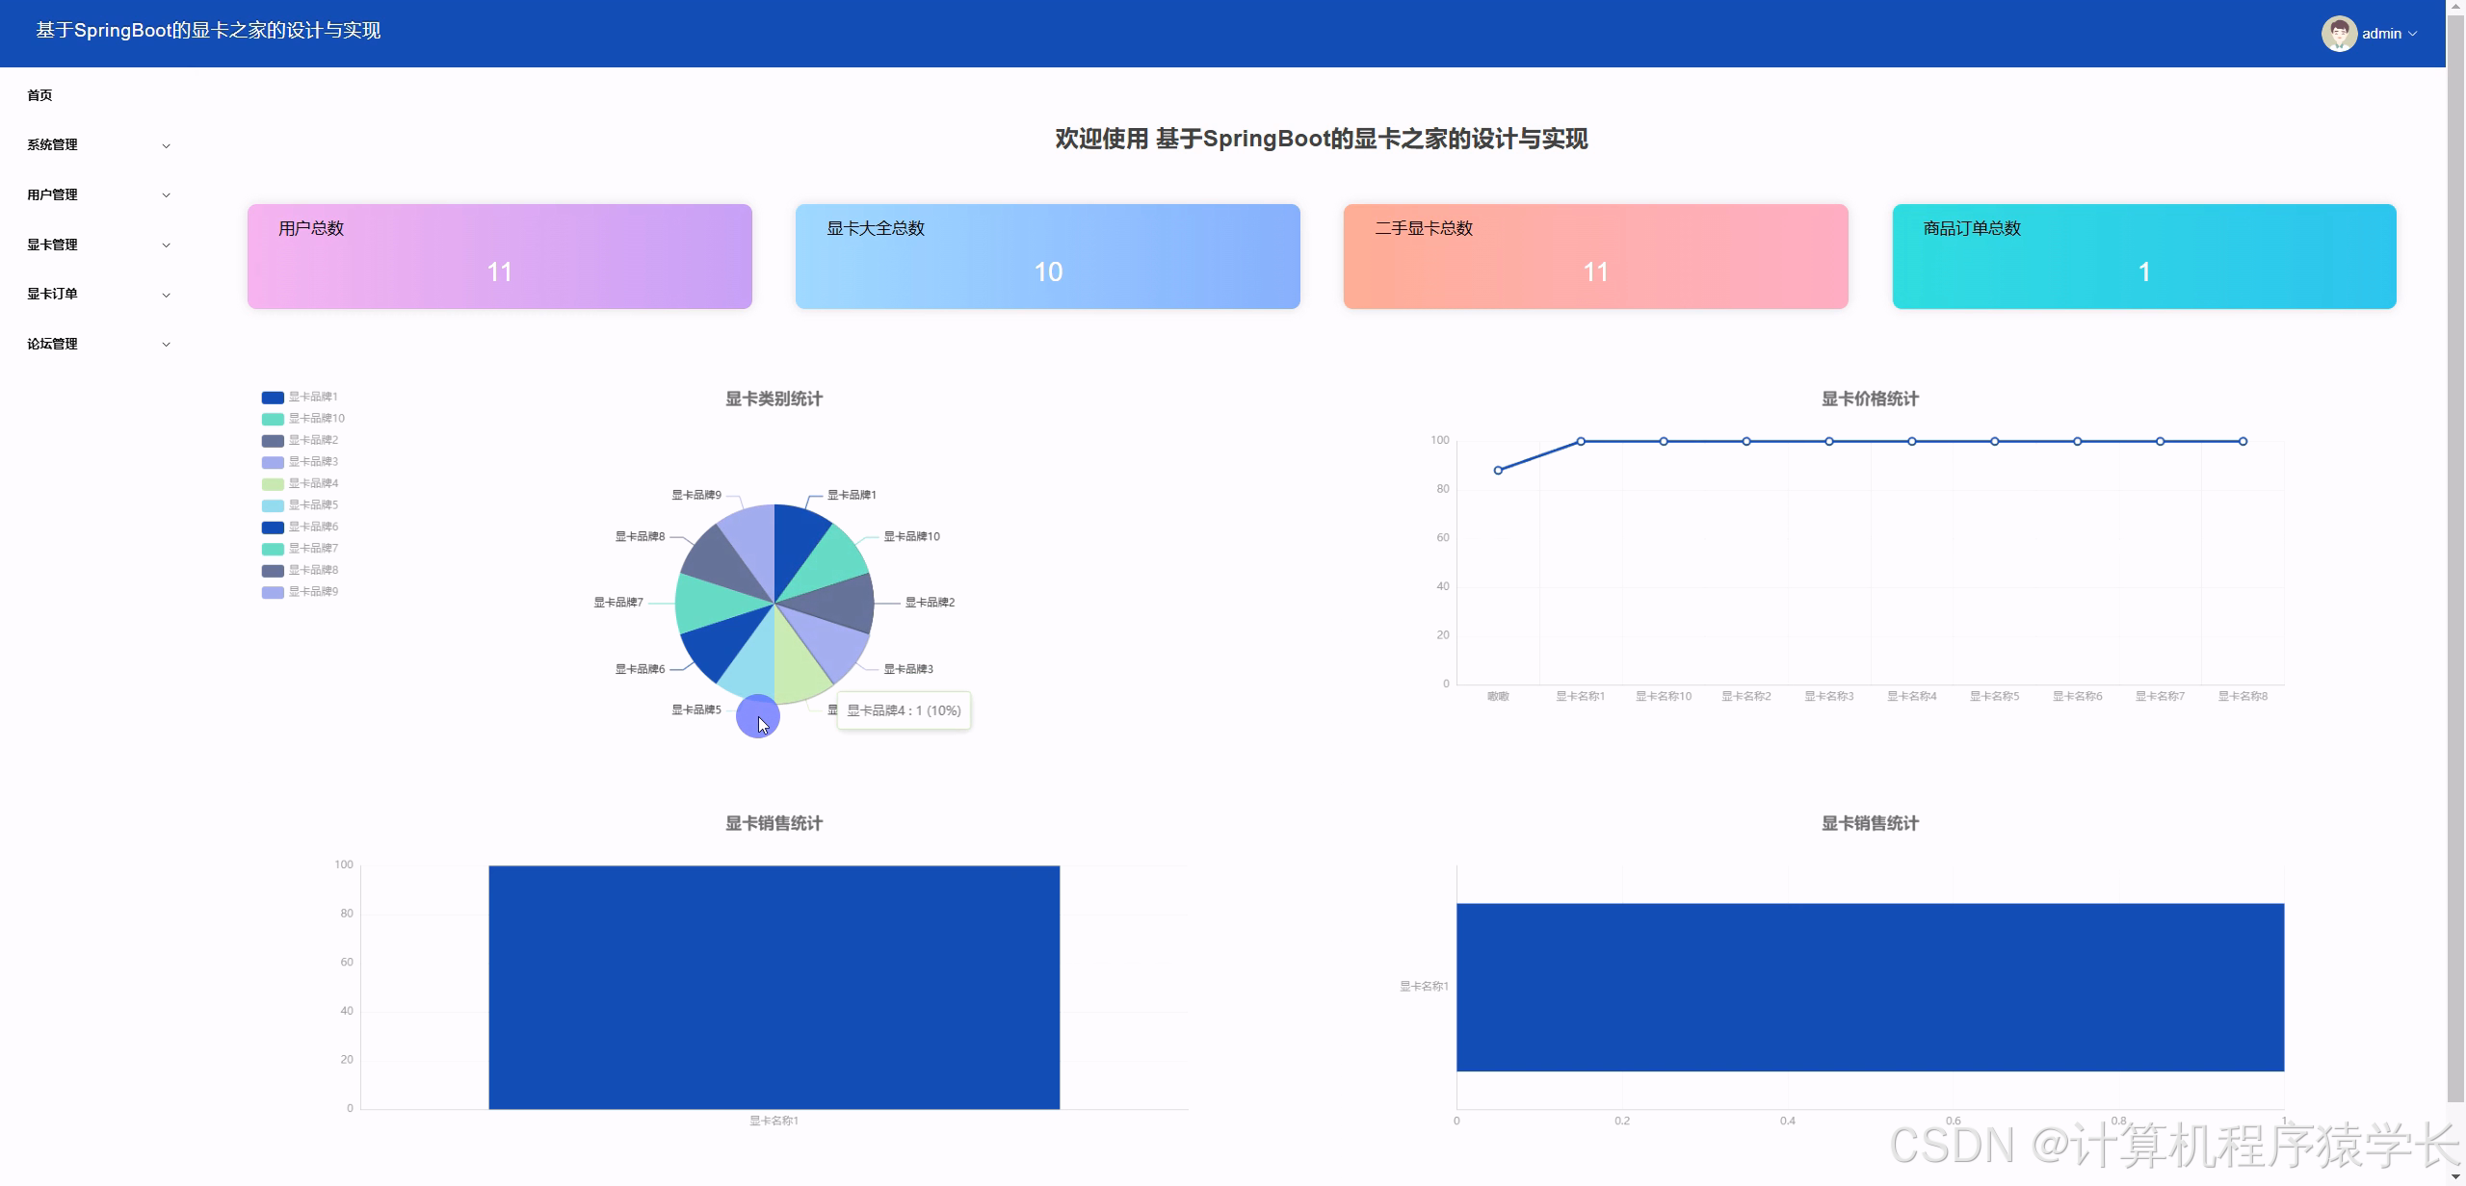Expand the 显卡订单 menu section

point(96,294)
